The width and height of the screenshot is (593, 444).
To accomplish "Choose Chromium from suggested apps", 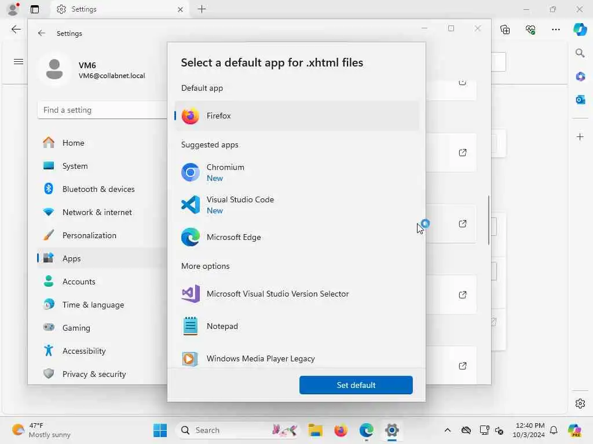I will point(297,172).
